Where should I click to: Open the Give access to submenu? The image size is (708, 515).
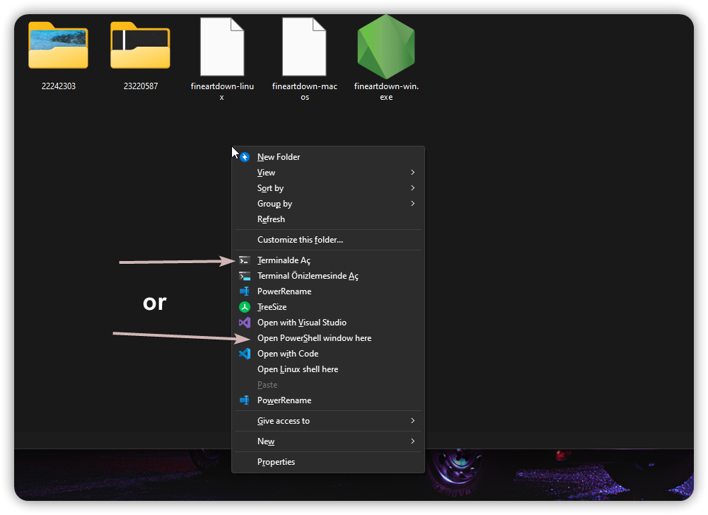(x=284, y=421)
